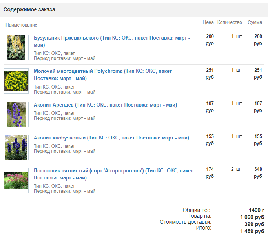Screen dimensions: 268x239
Task: Click the total weight value '1400 г'
Action: [256, 210]
